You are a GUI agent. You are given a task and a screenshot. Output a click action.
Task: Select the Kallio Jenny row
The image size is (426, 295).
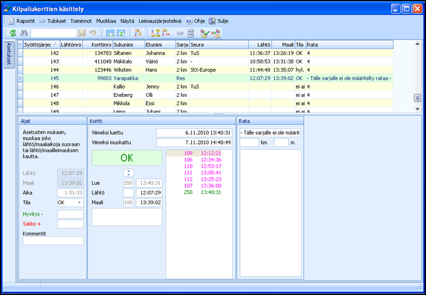pos(208,87)
